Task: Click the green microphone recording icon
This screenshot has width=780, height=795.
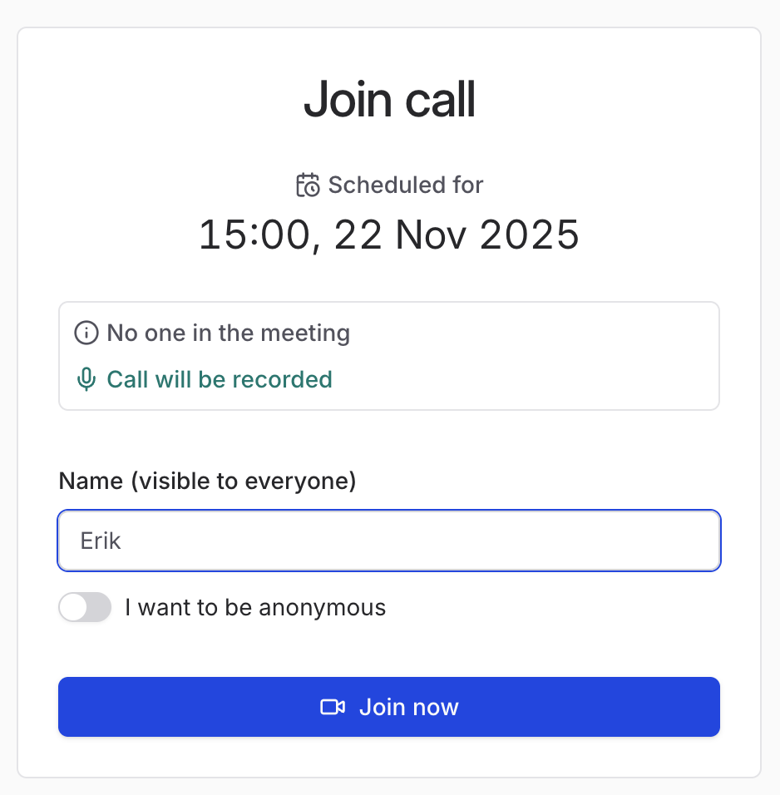Action: click(x=86, y=380)
